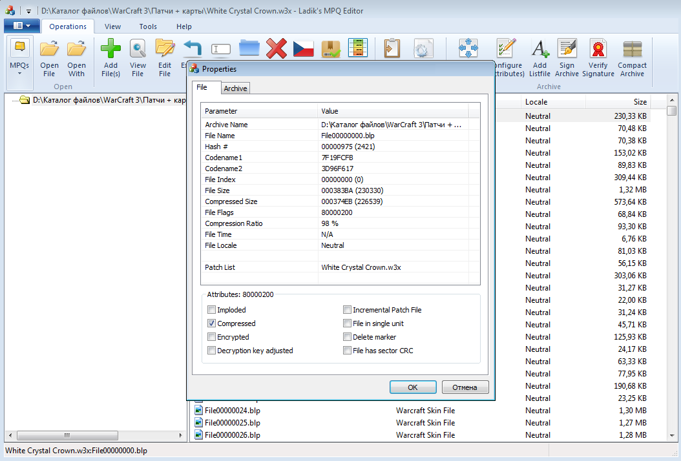
Task: Tick the Decryption key adjusted checkbox
Action: click(211, 351)
